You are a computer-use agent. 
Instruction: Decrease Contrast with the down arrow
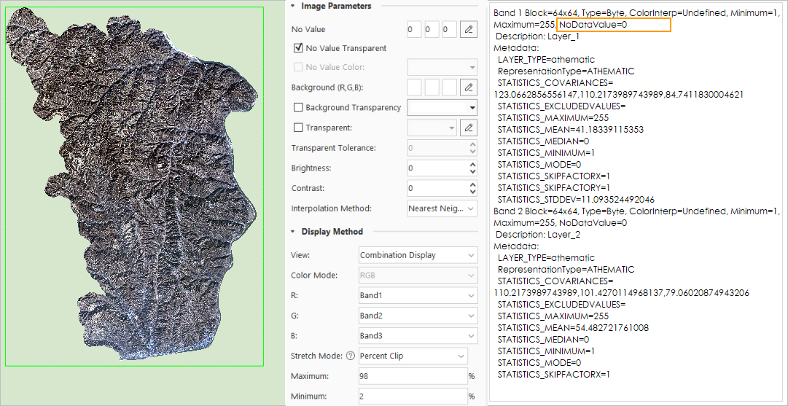pos(472,192)
